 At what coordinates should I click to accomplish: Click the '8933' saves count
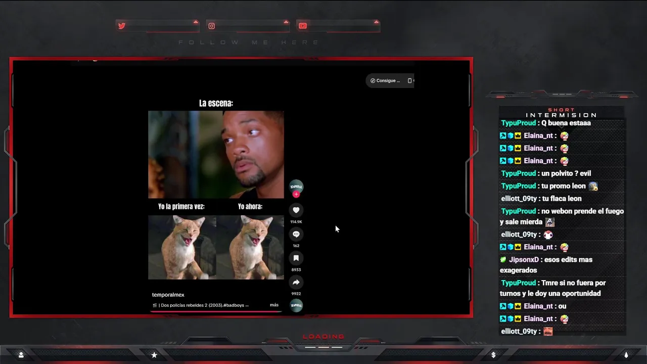tap(296, 270)
